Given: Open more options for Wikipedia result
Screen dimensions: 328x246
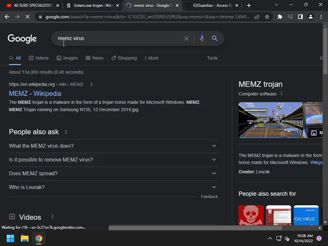Looking at the screenshot, I should point(91,84).
